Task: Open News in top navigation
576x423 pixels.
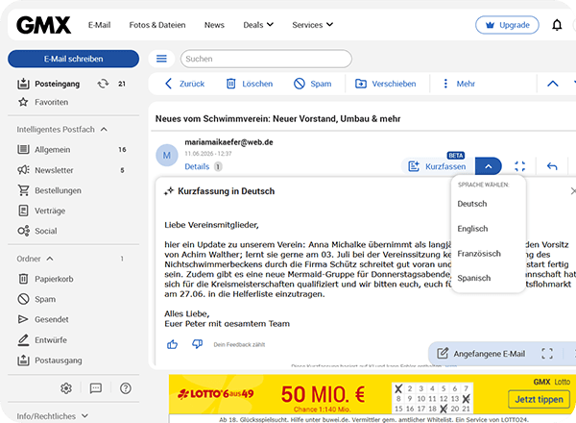Action: click(x=214, y=25)
